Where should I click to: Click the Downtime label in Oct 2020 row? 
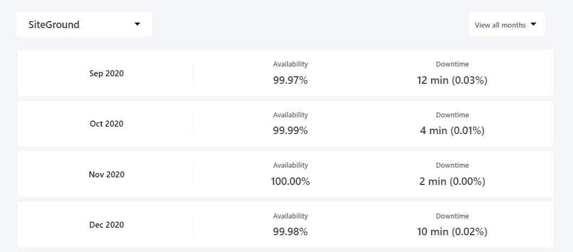452,115
